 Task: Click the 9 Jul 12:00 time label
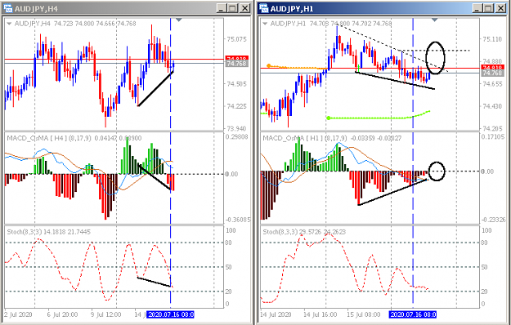[105, 314]
